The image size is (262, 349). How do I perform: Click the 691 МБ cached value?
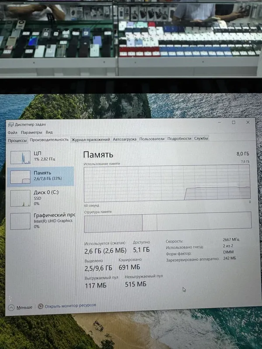[129, 267]
